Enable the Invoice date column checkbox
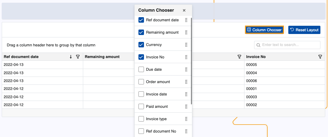The width and height of the screenshot is (328, 137). point(141,94)
